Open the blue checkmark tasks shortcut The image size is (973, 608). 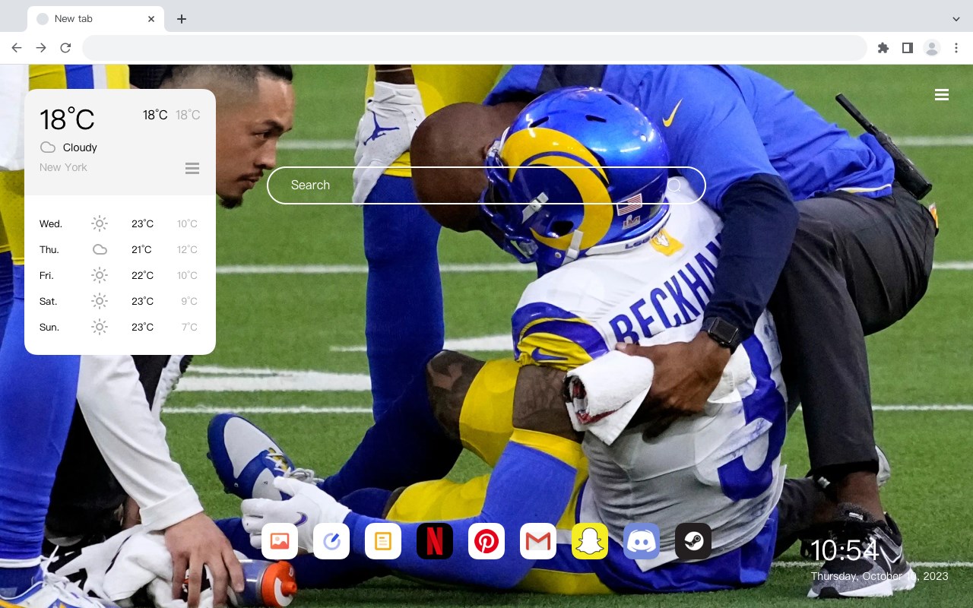click(331, 541)
